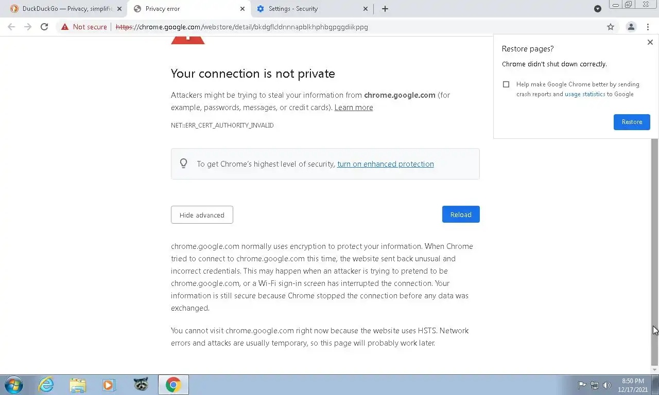Follow turn on enhanced protection link
Screen dimensions: 659x395
tap(386, 164)
